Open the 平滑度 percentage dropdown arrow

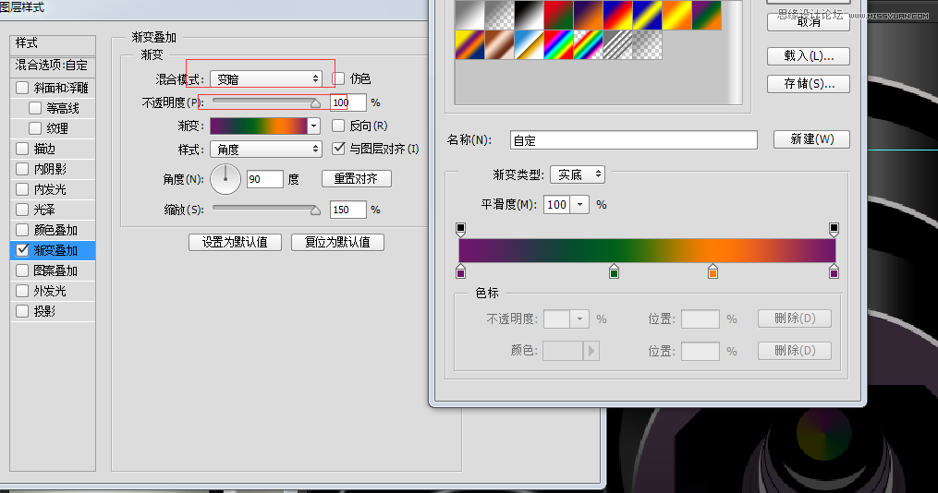[x=579, y=204]
